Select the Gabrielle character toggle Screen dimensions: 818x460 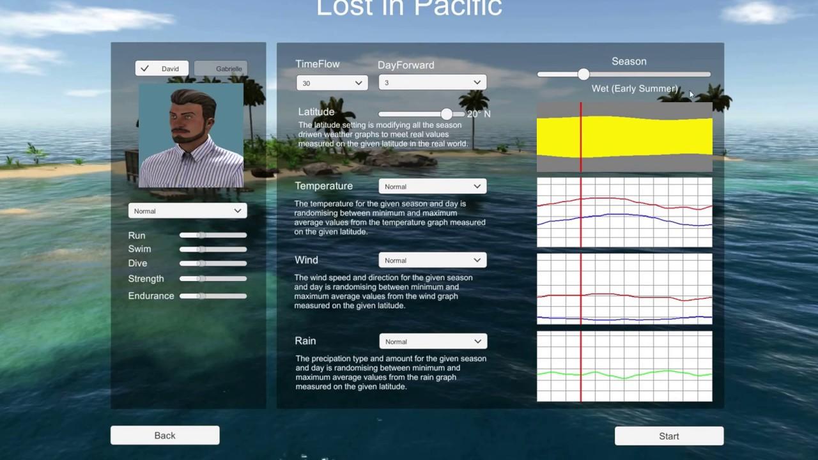coord(220,69)
